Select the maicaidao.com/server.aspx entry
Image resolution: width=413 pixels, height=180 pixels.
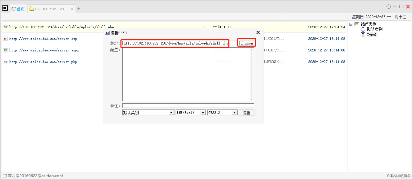(x=44, y=50)
